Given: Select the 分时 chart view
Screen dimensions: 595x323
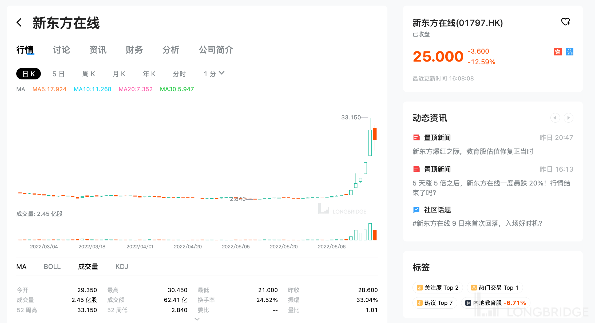Looking at the screenshot, I should pyautogui.click(x=179, y=74).
